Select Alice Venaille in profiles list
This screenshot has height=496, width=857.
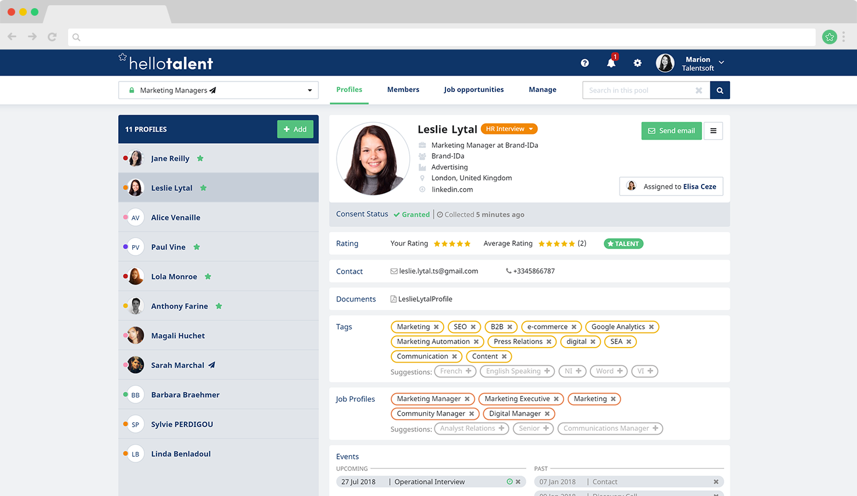pyautogui.click(x=218, y=217)
